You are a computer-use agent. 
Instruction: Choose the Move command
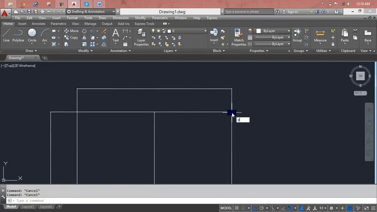pos(71,31)
